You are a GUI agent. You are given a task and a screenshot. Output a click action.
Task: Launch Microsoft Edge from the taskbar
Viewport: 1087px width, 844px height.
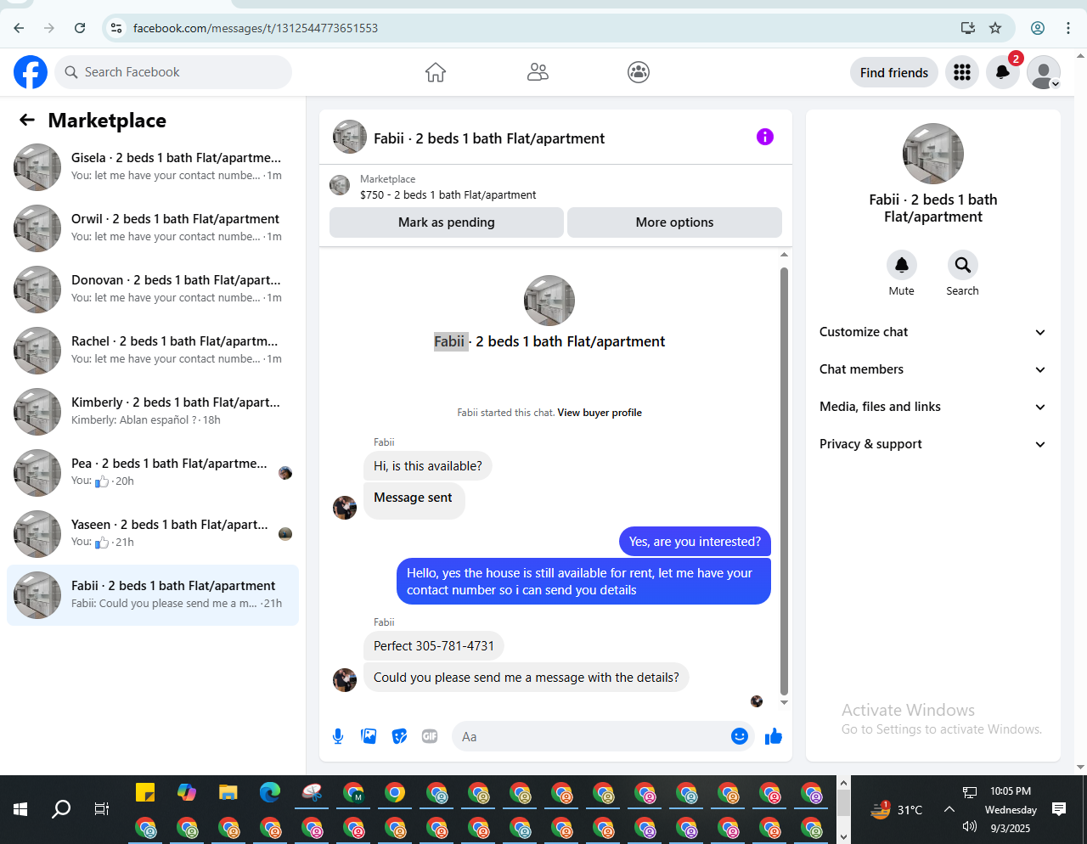[270, 792]
